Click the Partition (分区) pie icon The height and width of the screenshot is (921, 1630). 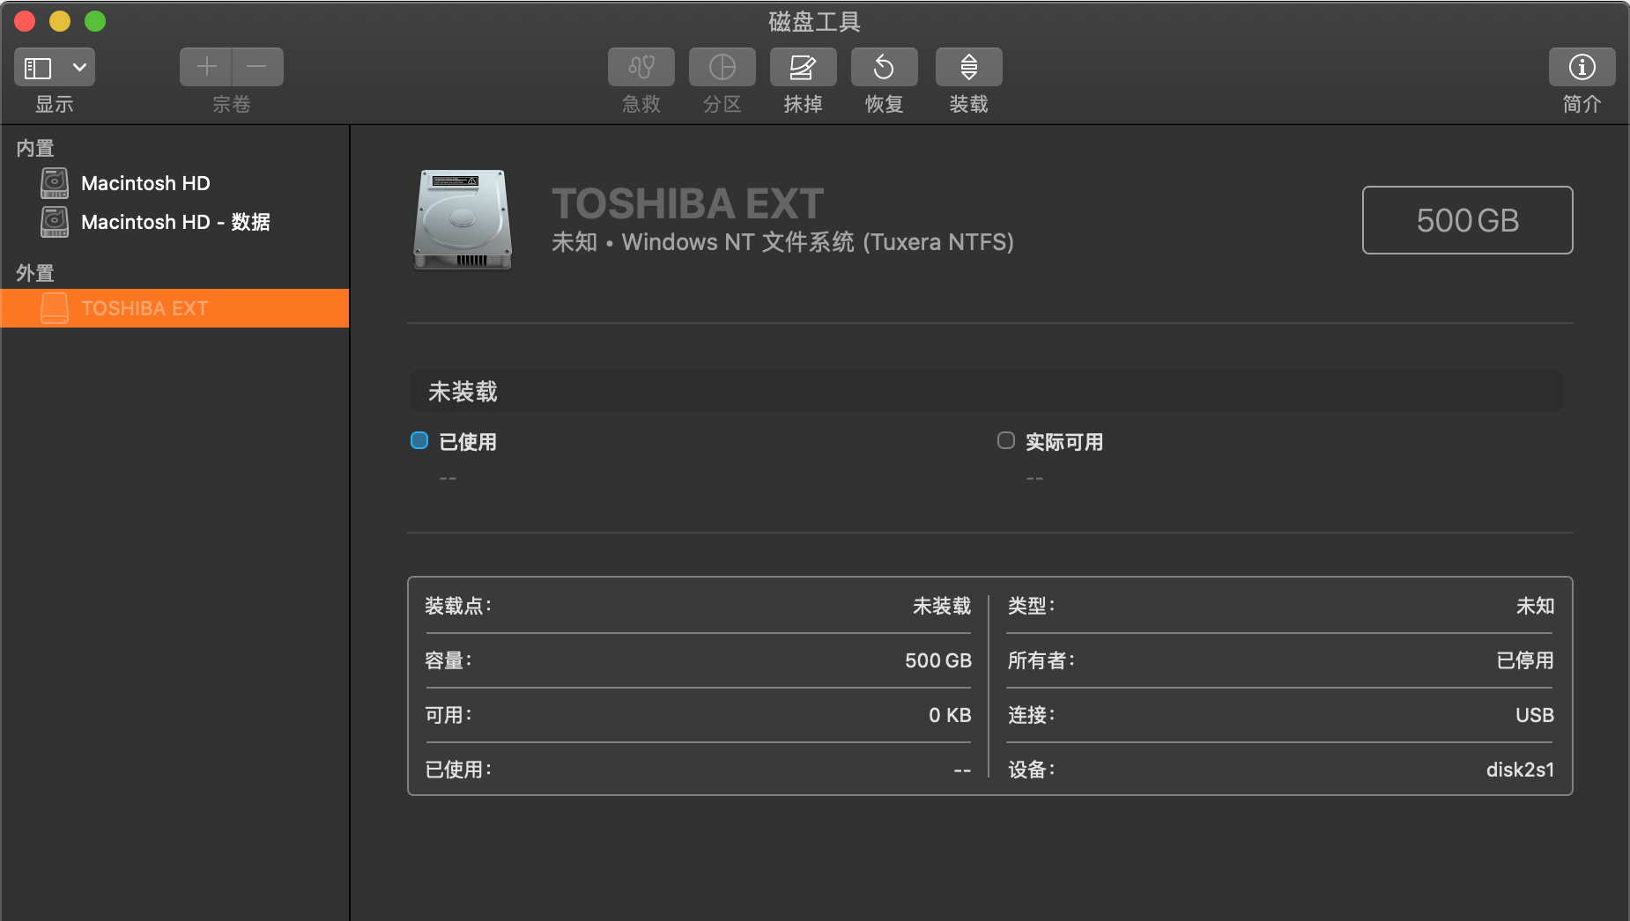pos(722,67)
